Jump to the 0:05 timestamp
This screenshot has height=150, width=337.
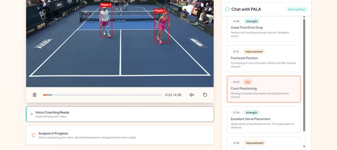[x=236, y=21]
